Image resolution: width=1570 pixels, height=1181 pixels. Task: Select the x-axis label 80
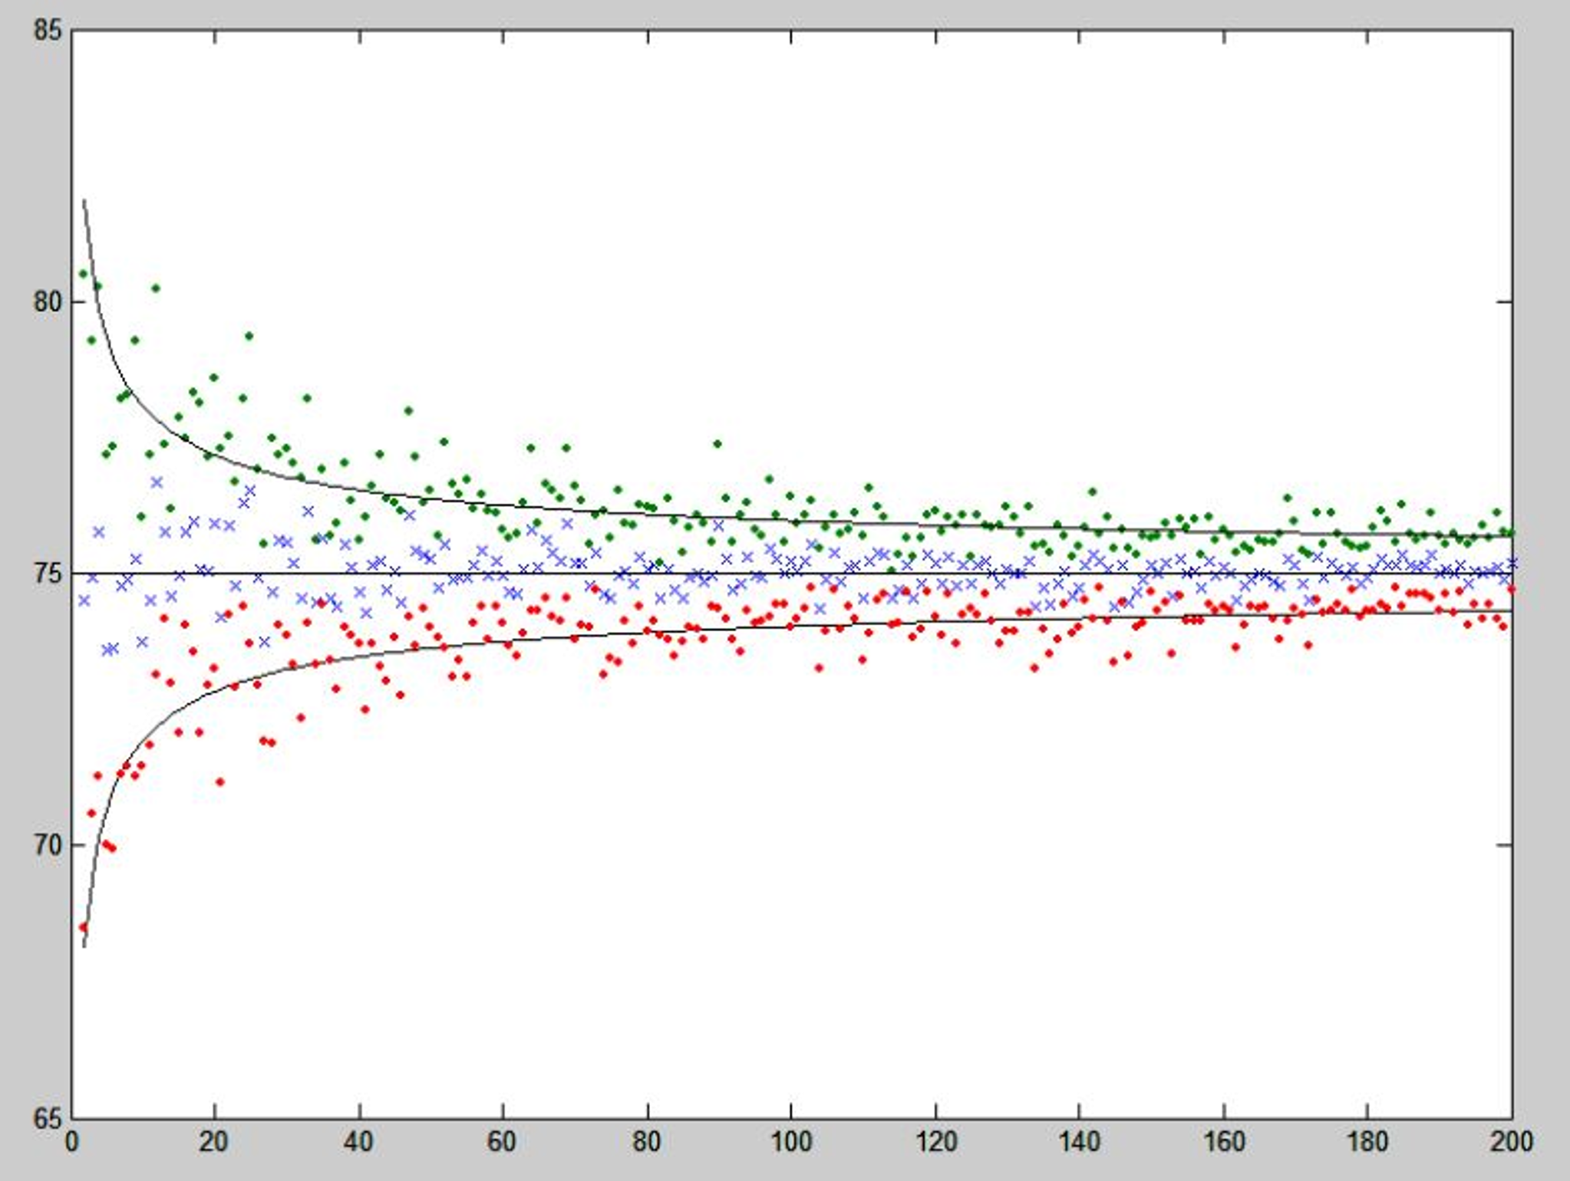click(647, 1143)
